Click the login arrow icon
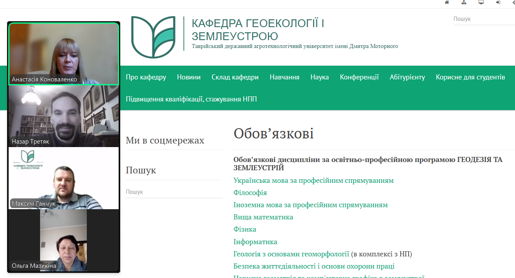515x278 pixels. 498,2
